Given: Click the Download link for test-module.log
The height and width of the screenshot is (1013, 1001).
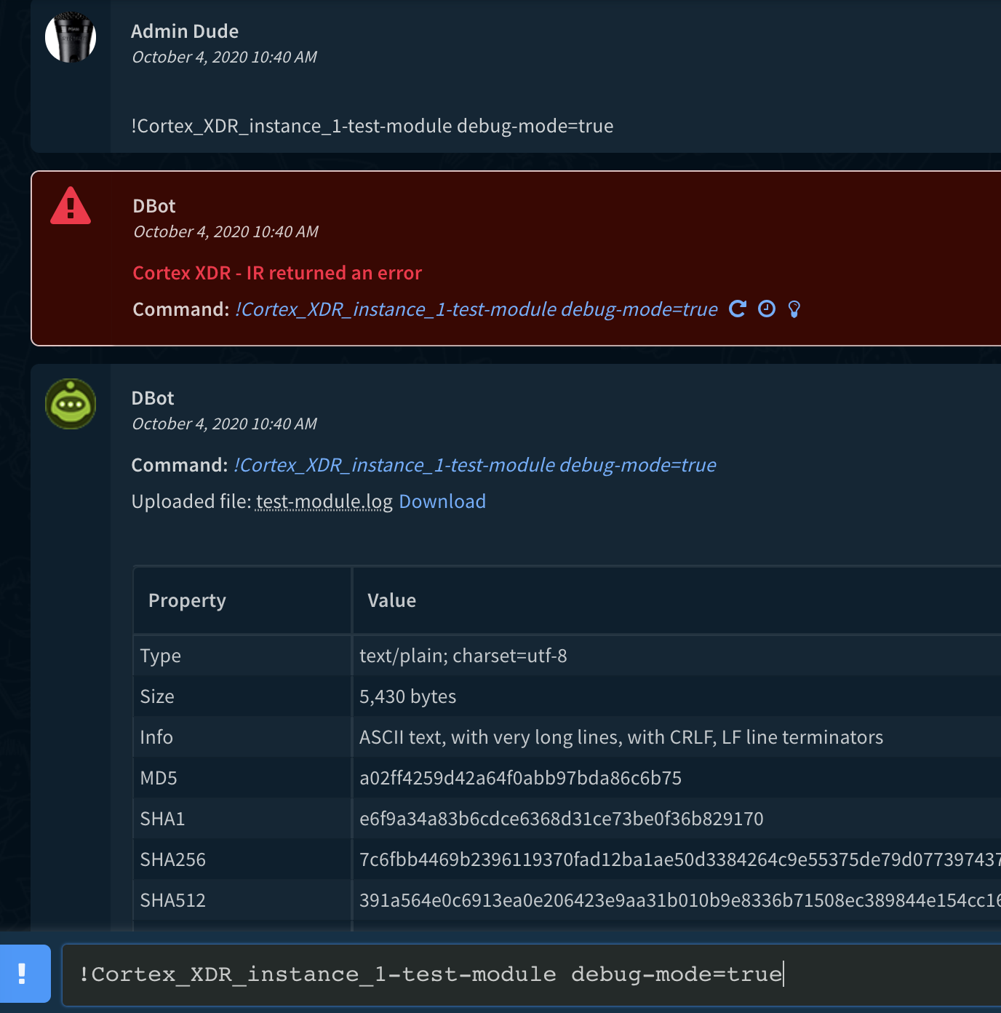Looking at the screenshot, I should [x=442, y=501].
